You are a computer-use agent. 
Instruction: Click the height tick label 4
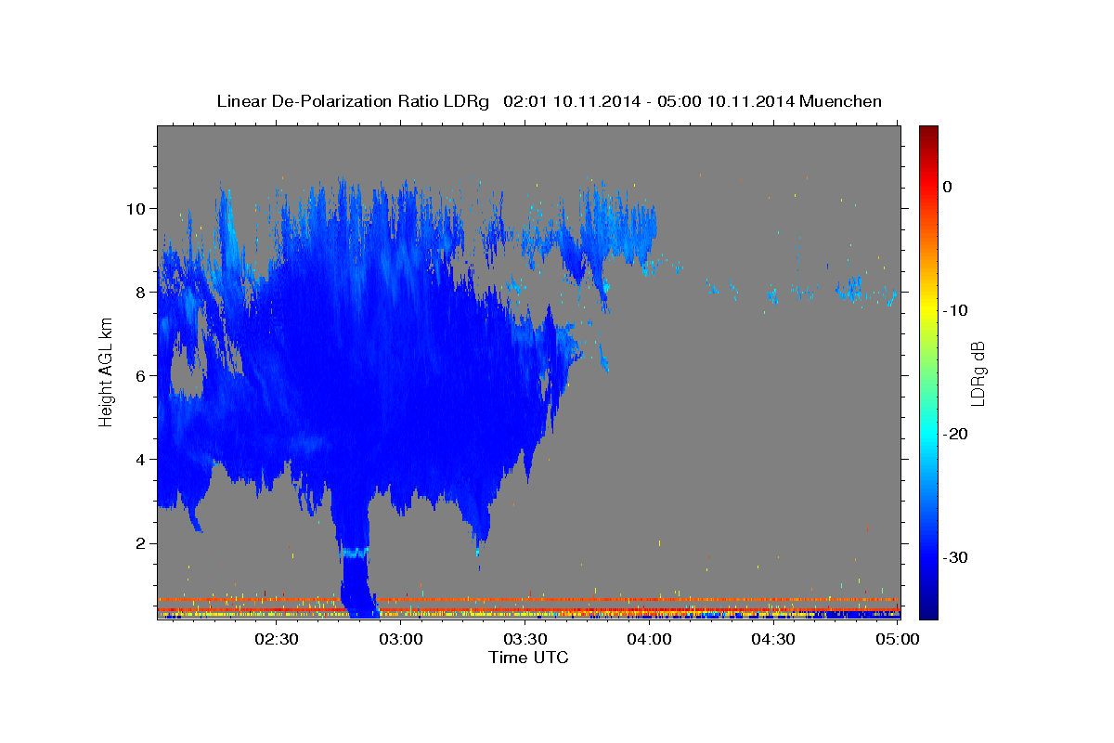(139, 459)
